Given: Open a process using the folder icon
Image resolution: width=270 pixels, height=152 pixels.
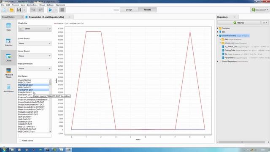Looking at the screenshot, I should [x=11, y=10].
